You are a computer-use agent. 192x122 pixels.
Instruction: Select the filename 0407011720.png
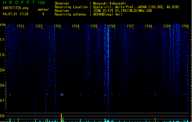point(16,8)
